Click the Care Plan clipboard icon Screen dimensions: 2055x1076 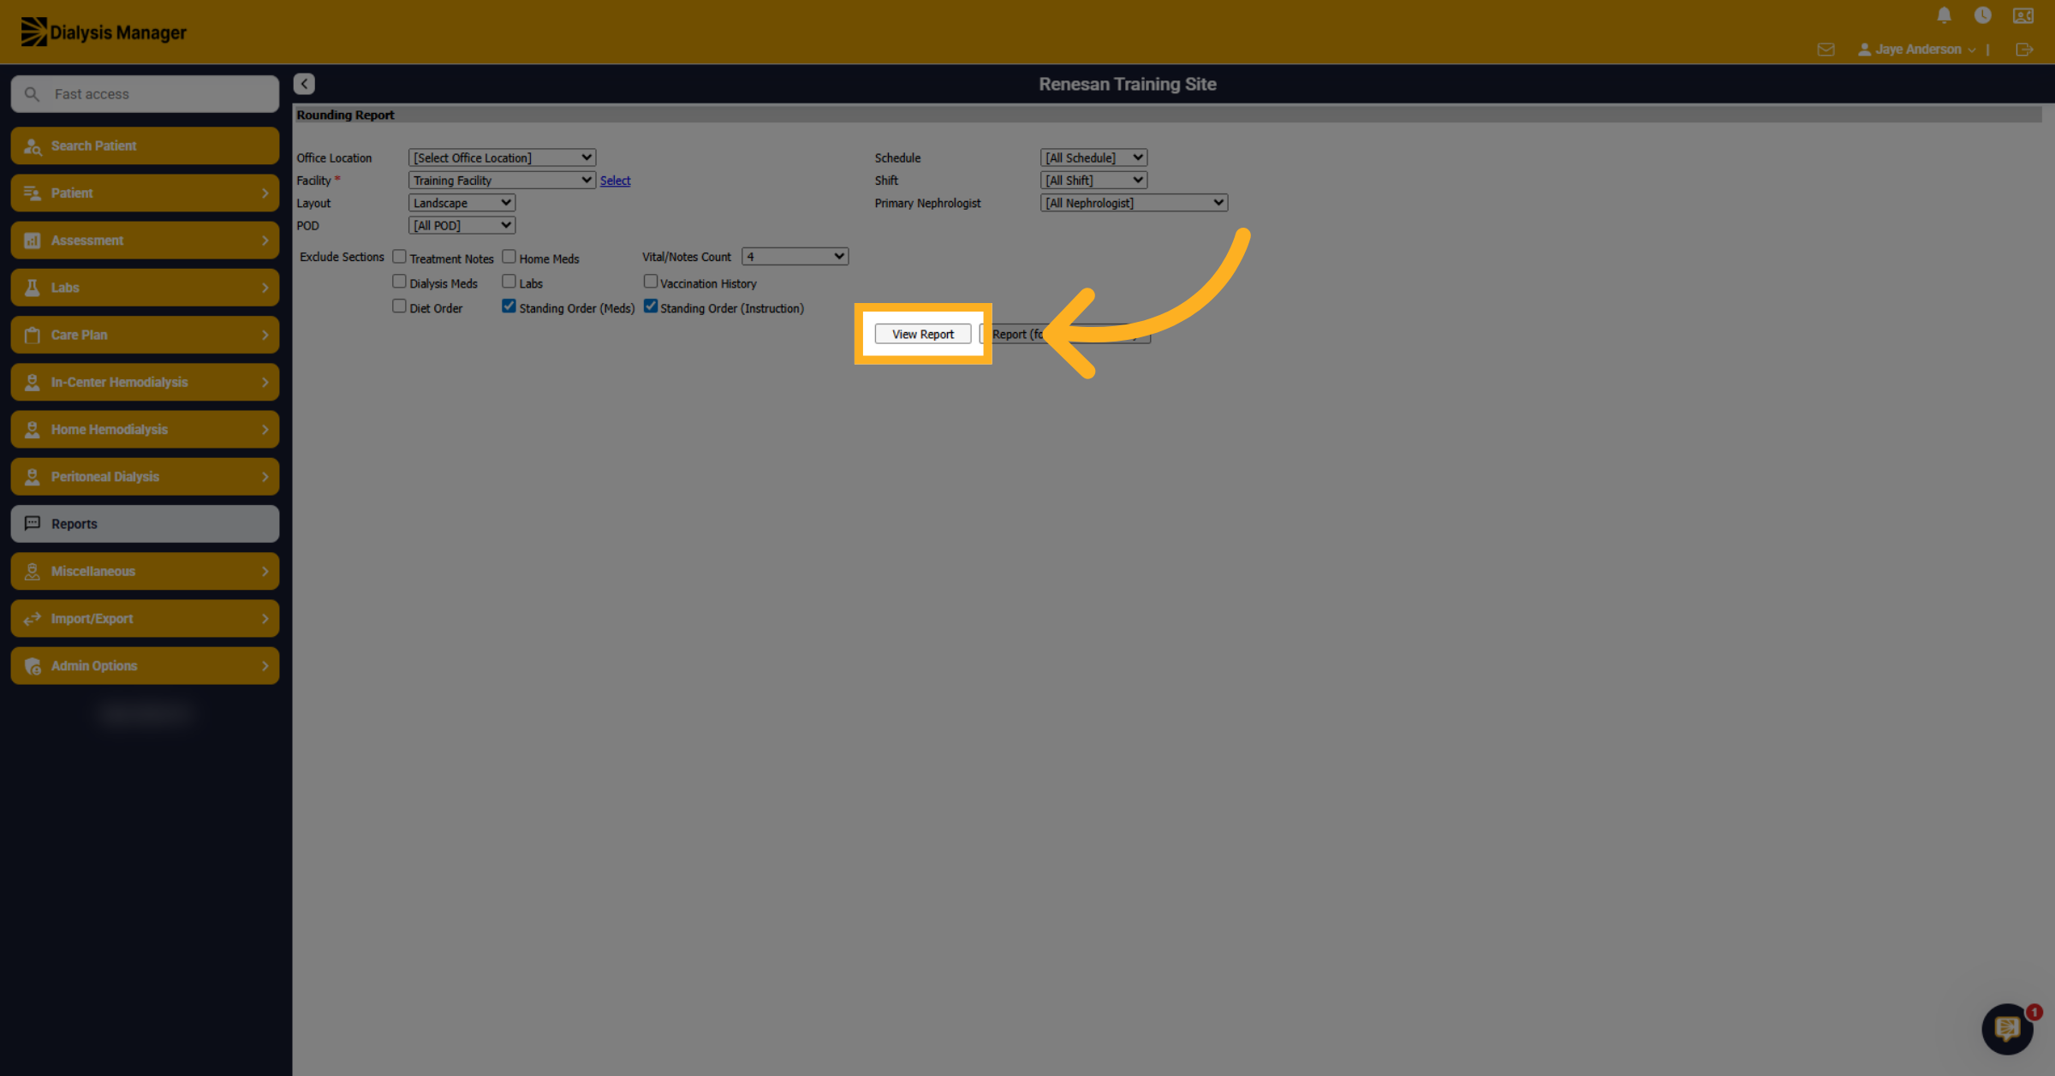click(x=33, y=335)
